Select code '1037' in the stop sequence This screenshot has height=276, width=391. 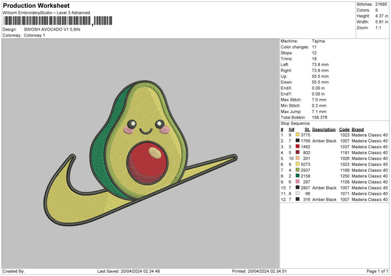coord(345,146)
